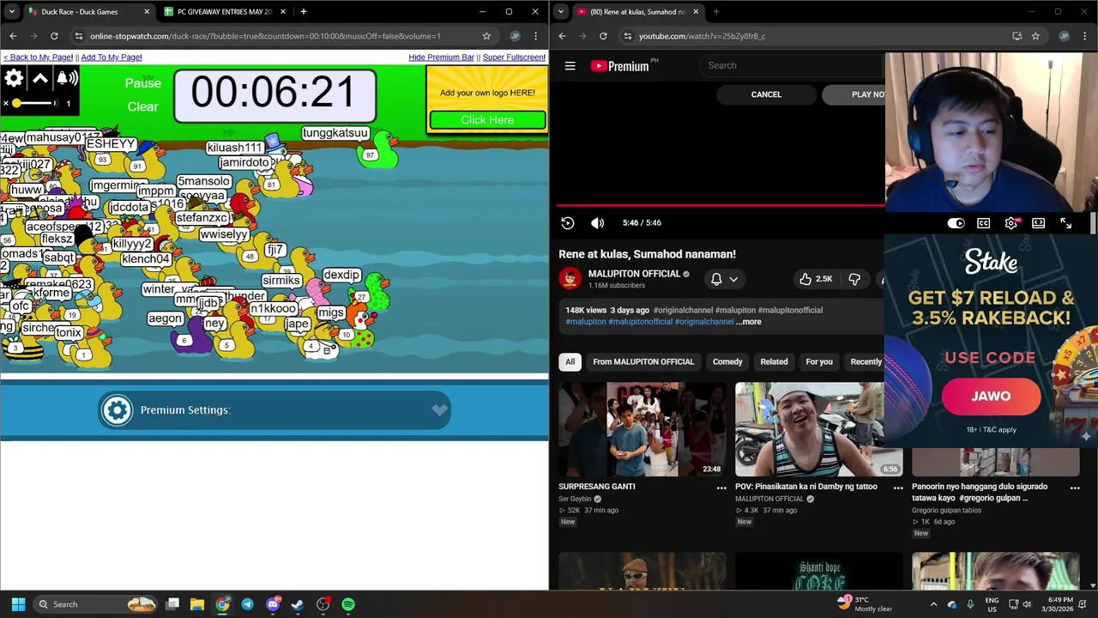This screenshot has width=1098, height=618.
Task: Show hidden system tray icons
Action: coord(933,604)
